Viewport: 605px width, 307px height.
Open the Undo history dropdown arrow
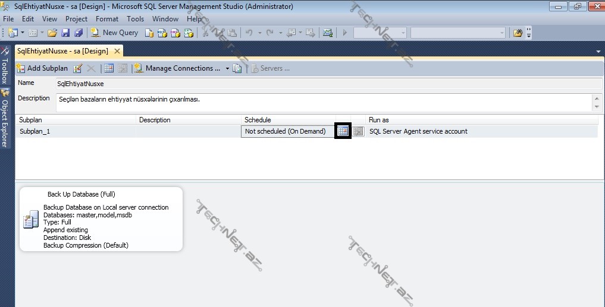259,33
